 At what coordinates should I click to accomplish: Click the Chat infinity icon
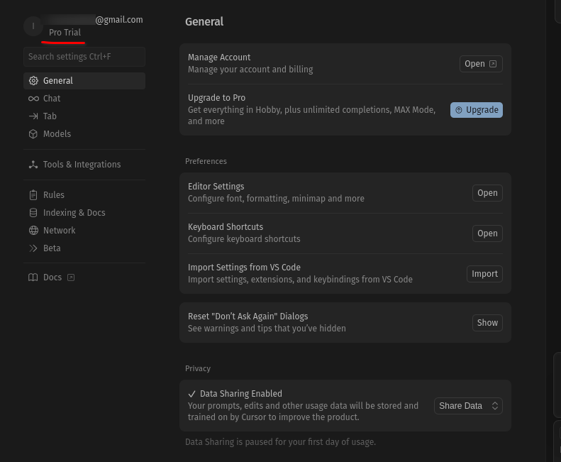click(x=33, y=99)
